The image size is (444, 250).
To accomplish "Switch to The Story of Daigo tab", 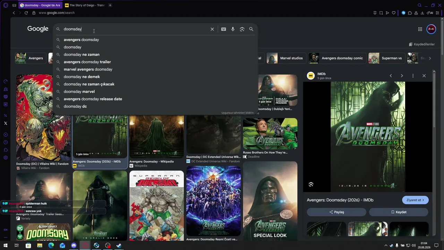I will pos(85,5).
